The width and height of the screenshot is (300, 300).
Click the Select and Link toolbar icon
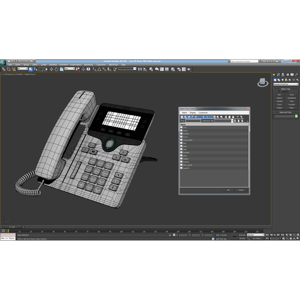(x=3, y=69)
